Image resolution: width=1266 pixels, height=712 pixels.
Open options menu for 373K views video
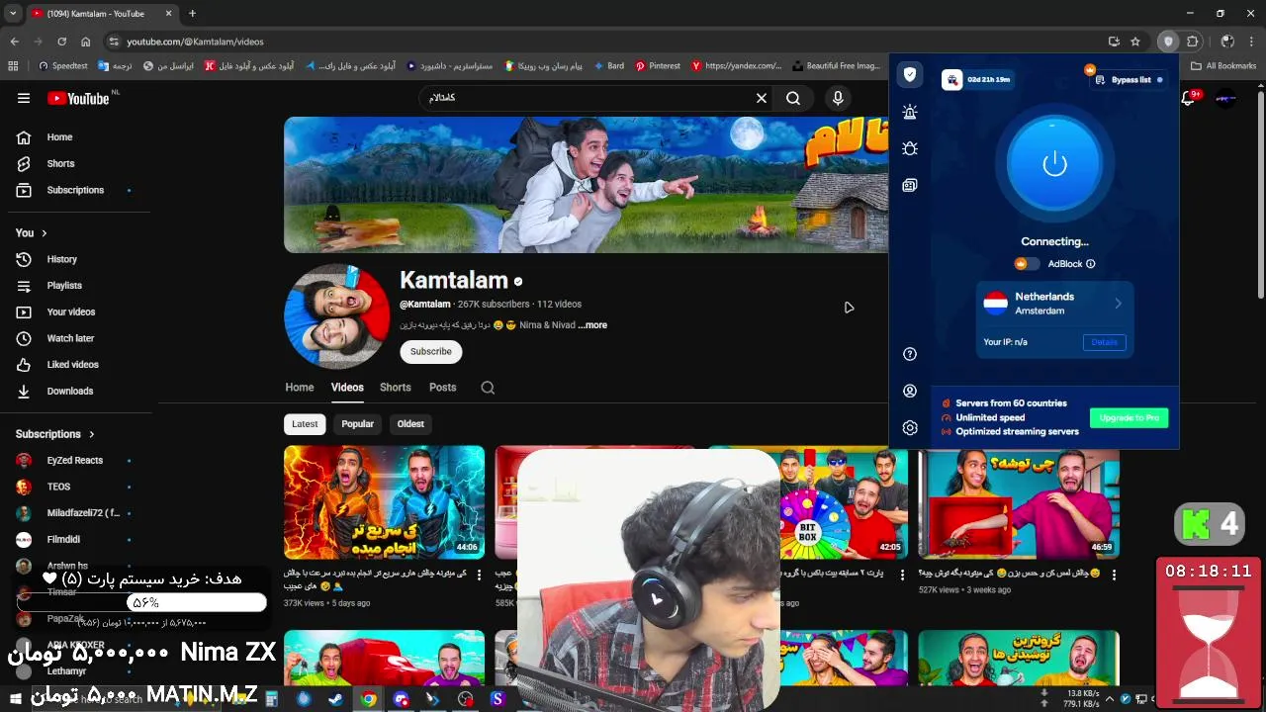(x=480, y=575)
